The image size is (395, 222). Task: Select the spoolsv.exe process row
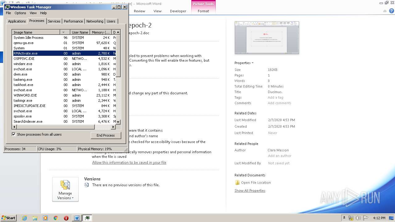tap(64, 116)
